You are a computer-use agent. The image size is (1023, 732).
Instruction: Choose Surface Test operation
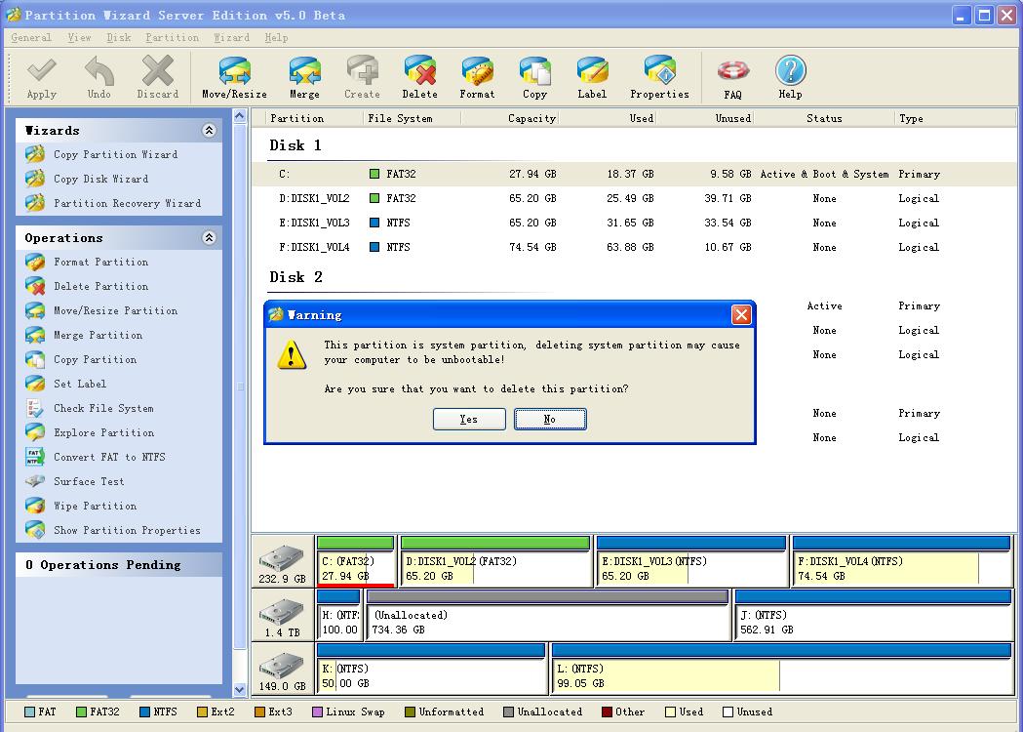(x=88, y=481)
